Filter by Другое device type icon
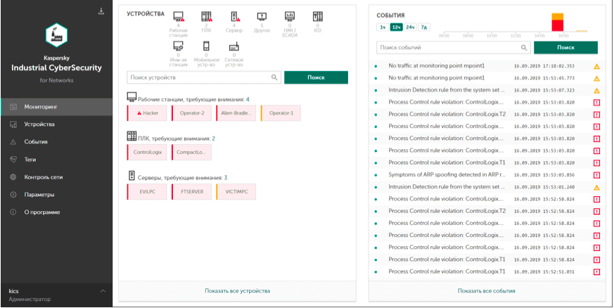This screenshot has width=614, height=308. (262, 16)
